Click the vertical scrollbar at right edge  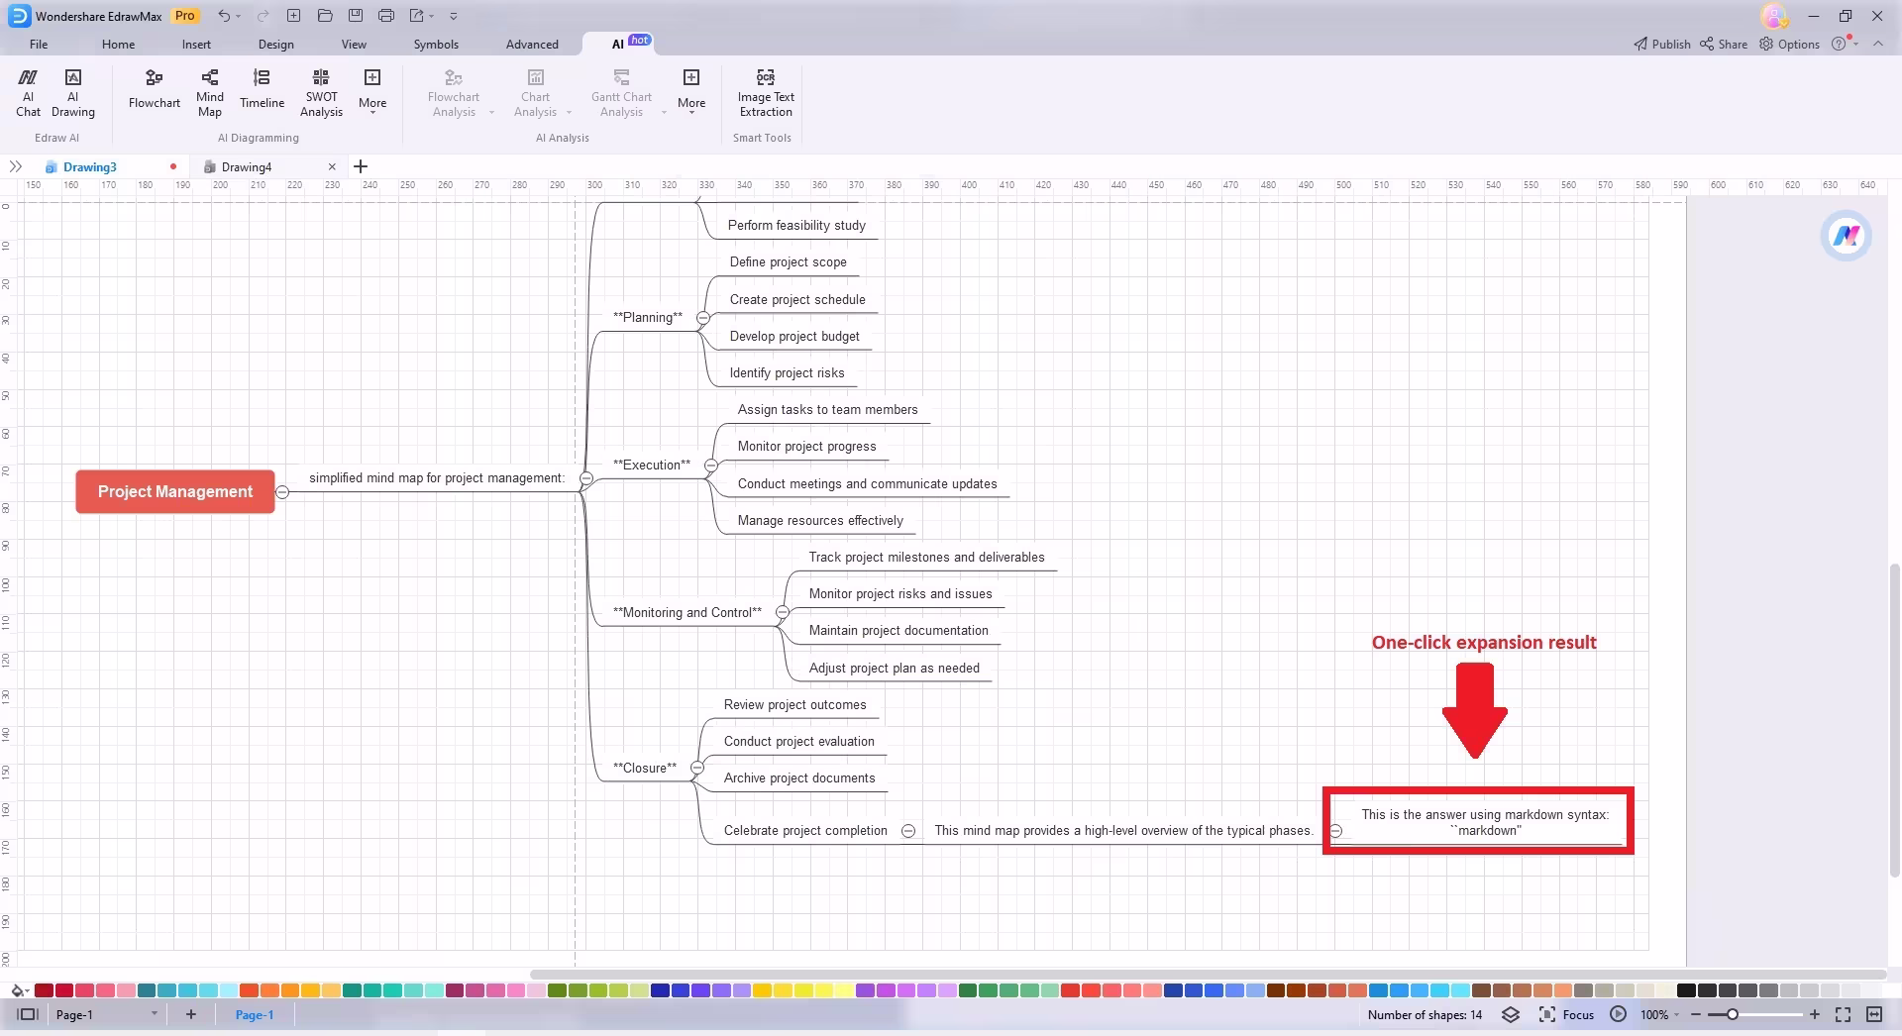(x=1895, y=720)
